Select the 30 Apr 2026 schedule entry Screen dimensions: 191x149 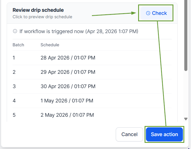click(68, 86)
